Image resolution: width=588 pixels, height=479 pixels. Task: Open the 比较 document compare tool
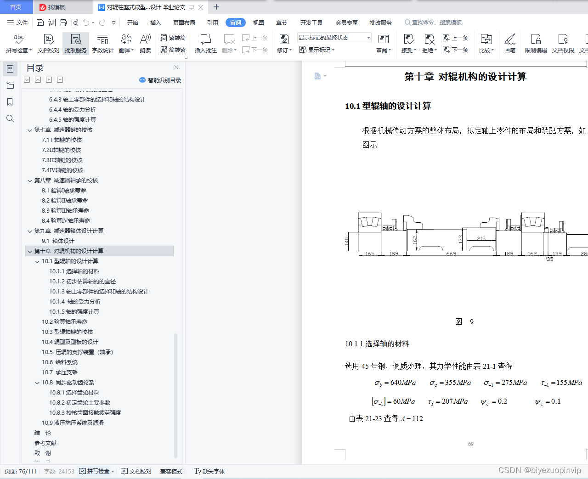point(486,44)
